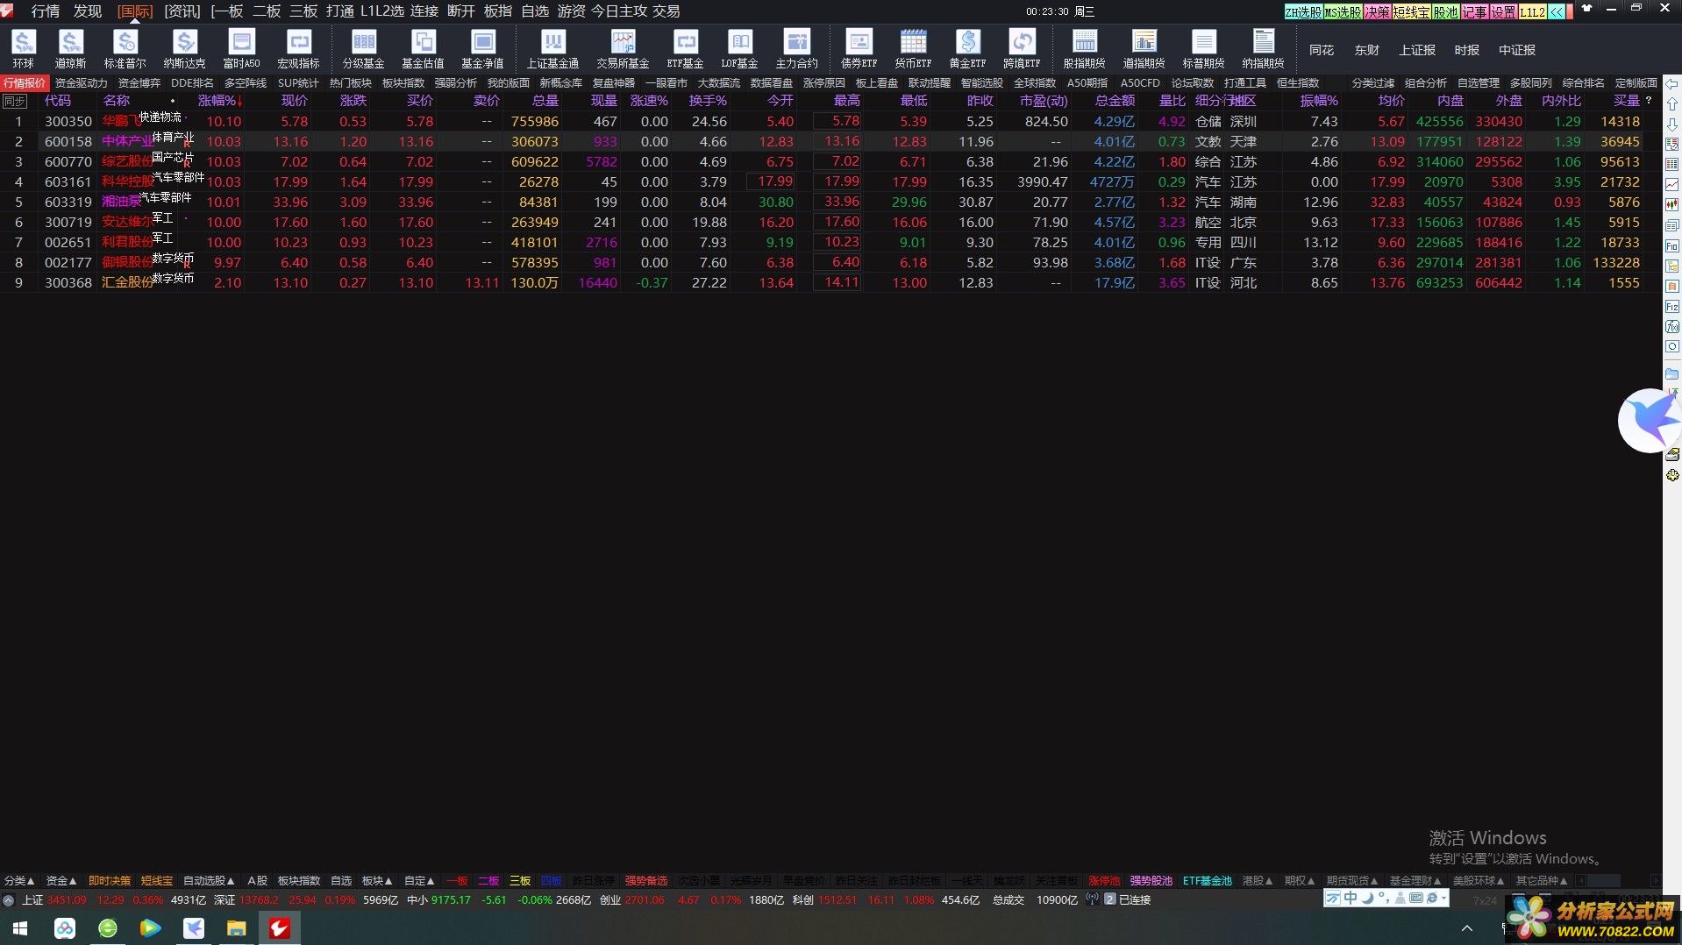Toggle the 同步 sync button
Image resolution: width=1682 pixels, height=945 pixels.
tap(15, 101)
